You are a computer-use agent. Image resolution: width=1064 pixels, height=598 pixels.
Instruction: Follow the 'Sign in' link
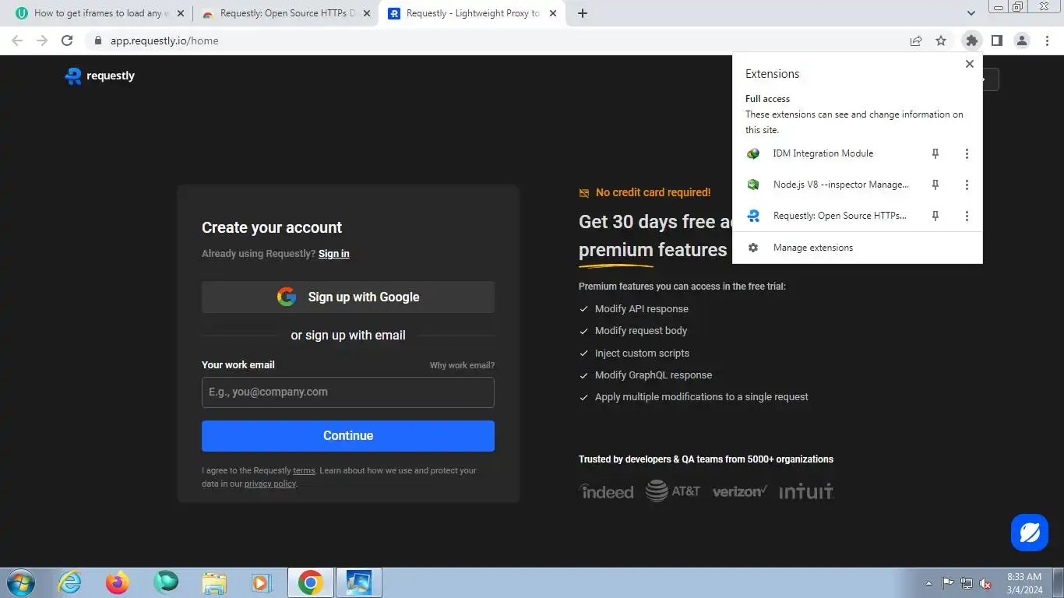coord(334,254)
